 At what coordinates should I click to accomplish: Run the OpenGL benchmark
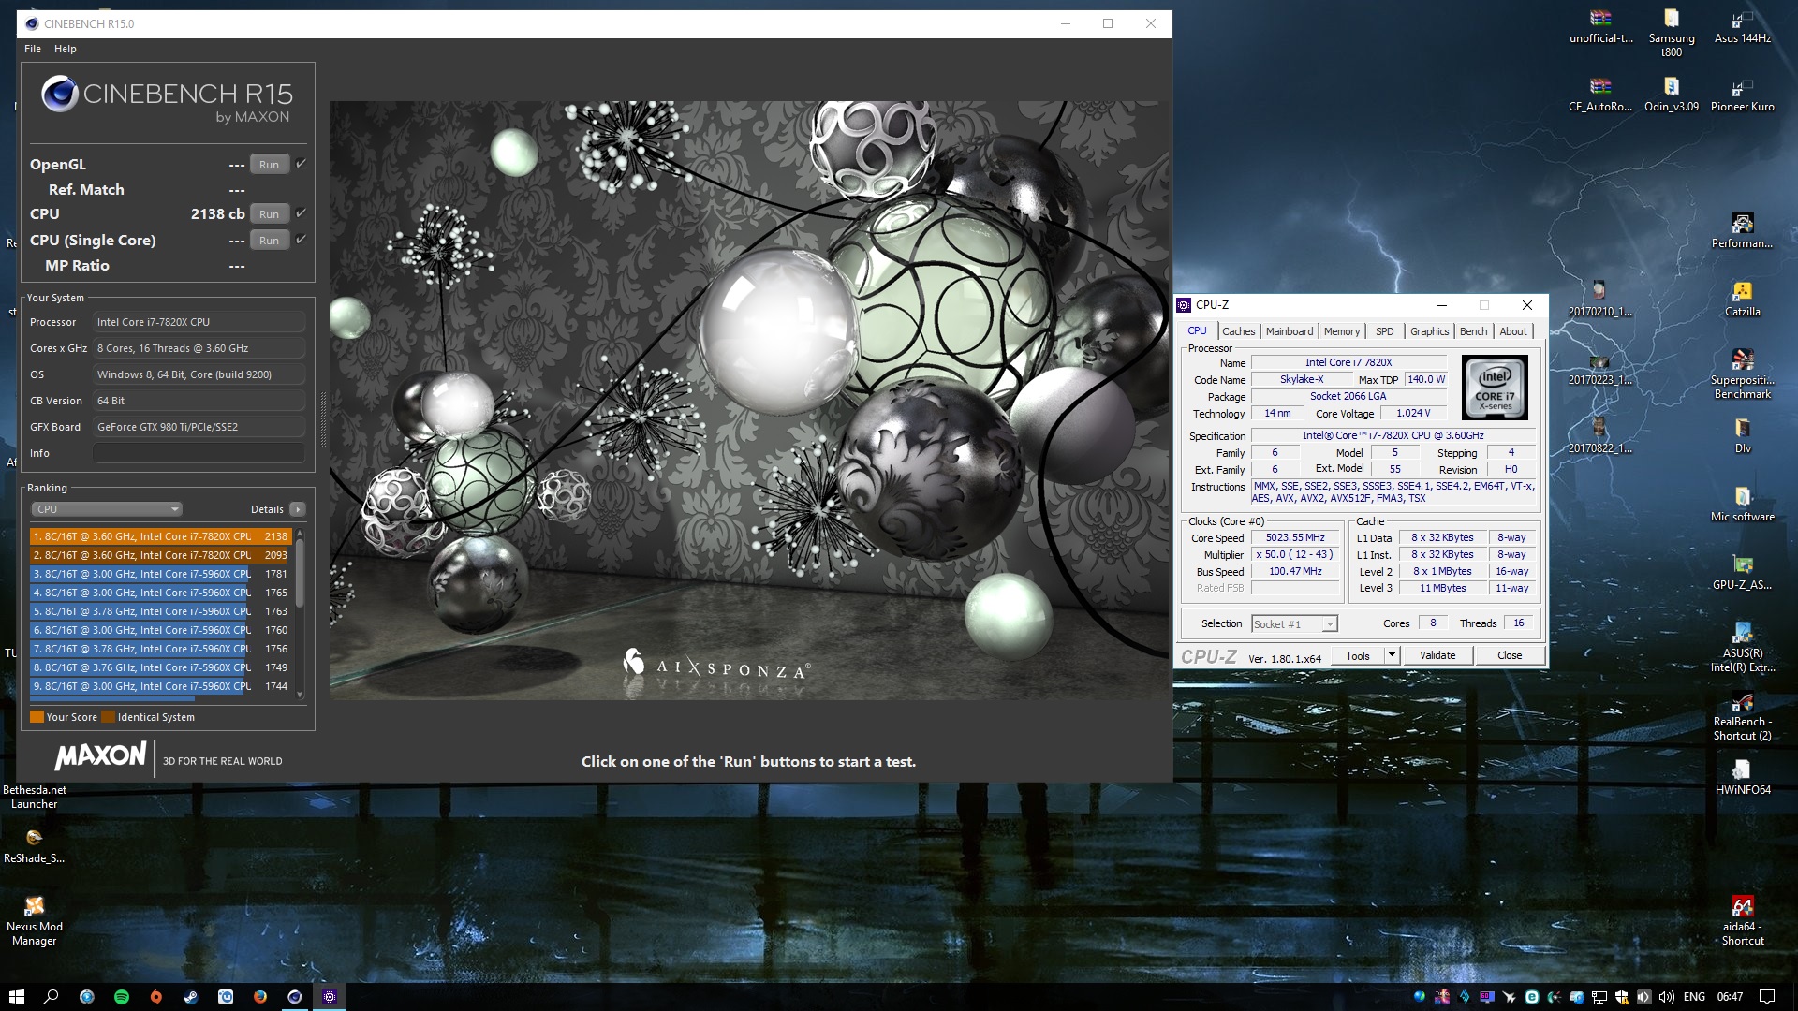click(269, 165)
